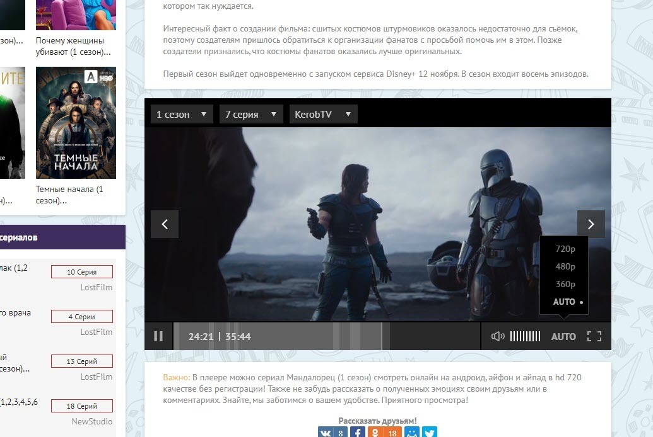
Task: Open "18 Серий" episode button
Action: click(x=81, y=406)
